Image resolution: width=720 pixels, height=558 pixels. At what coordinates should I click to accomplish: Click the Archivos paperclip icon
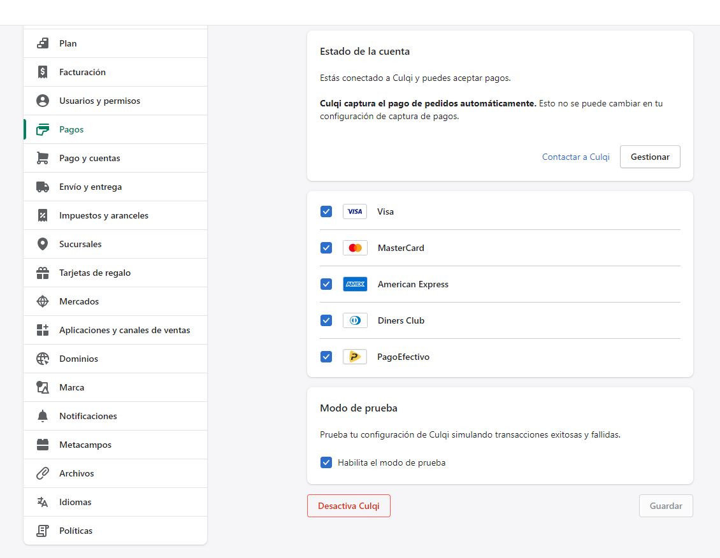point(43,473)
